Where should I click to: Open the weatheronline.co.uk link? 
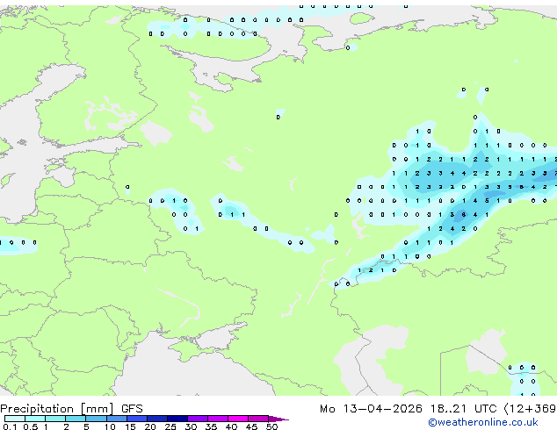point(482,422)
